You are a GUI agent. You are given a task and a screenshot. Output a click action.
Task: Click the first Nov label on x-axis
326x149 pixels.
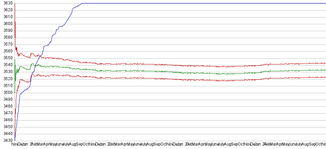(x=15, y=145)
